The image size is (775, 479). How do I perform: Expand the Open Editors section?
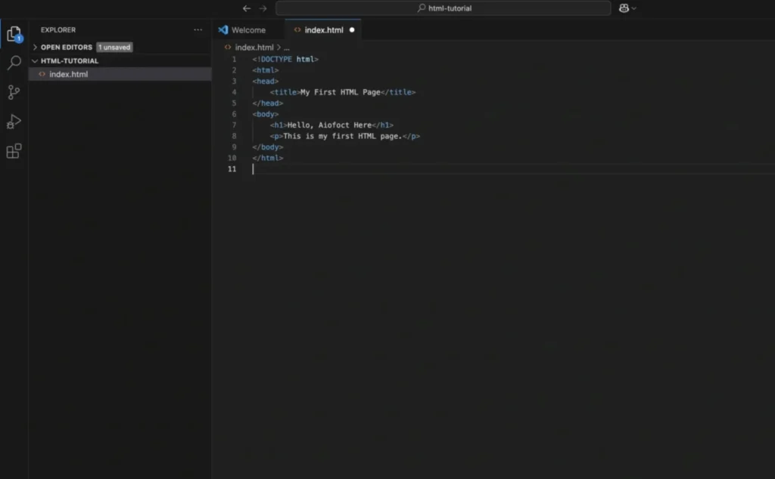click(x=35, y=48)
